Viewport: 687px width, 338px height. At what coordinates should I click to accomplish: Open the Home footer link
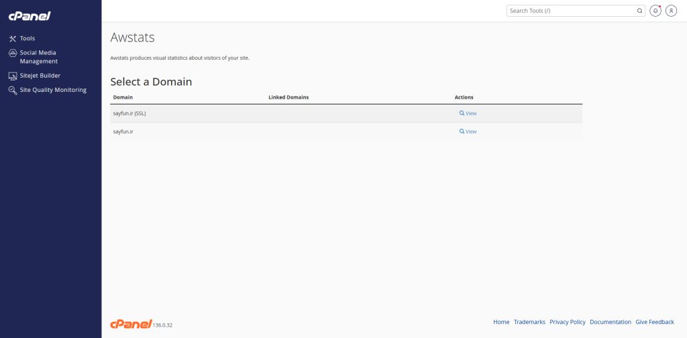pyautogui.click(x=501, y=322)
